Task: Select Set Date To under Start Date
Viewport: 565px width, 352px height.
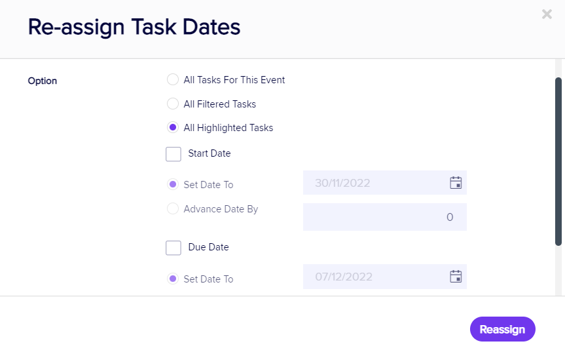Action: [x=173, y=185]
